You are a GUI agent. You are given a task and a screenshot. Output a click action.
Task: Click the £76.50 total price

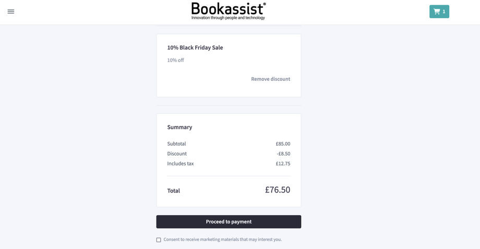[278, 189]
